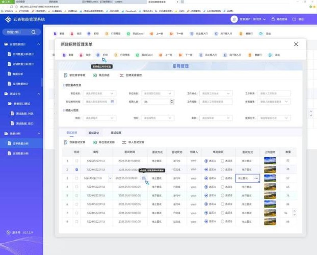Click the 退出 power icon in the top header
The image size is (317, 255).
pos(294,19)
